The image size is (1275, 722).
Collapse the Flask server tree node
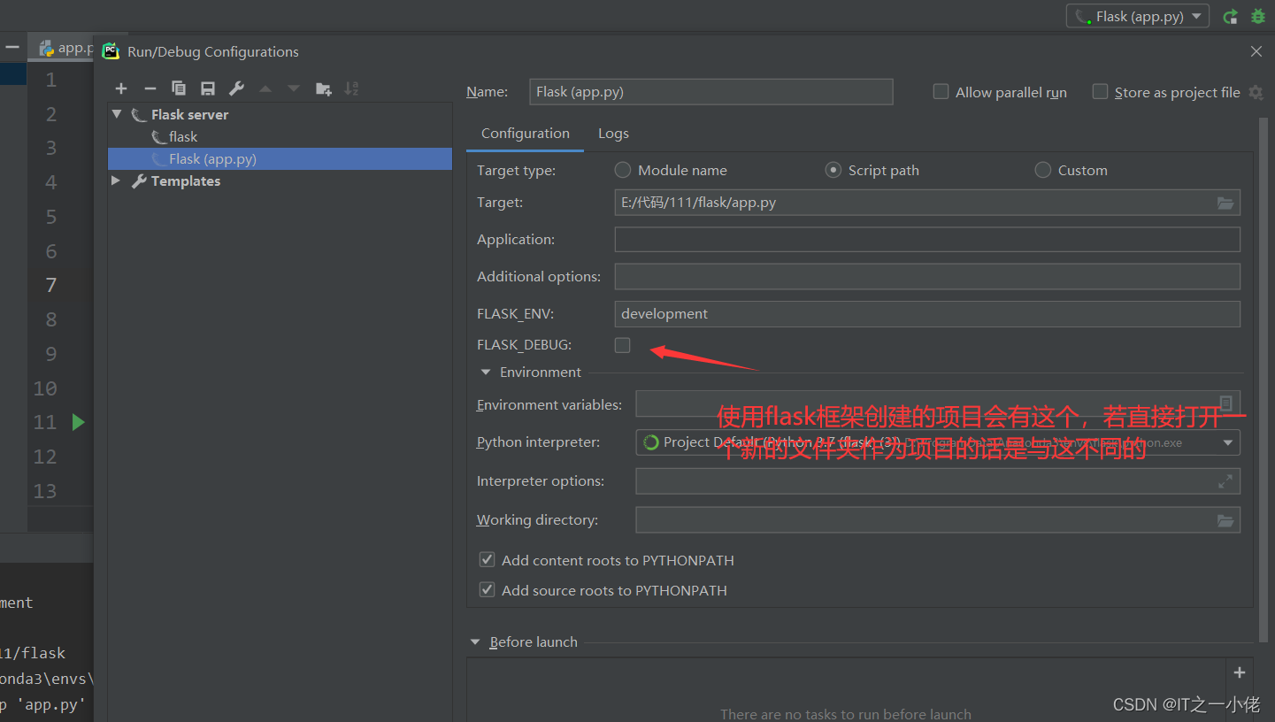(117, 114)
